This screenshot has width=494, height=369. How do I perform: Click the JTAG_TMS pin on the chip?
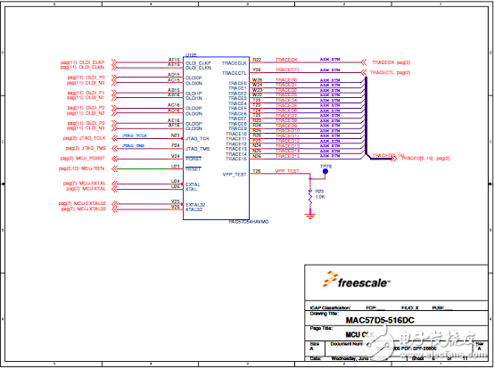(198, 149)
